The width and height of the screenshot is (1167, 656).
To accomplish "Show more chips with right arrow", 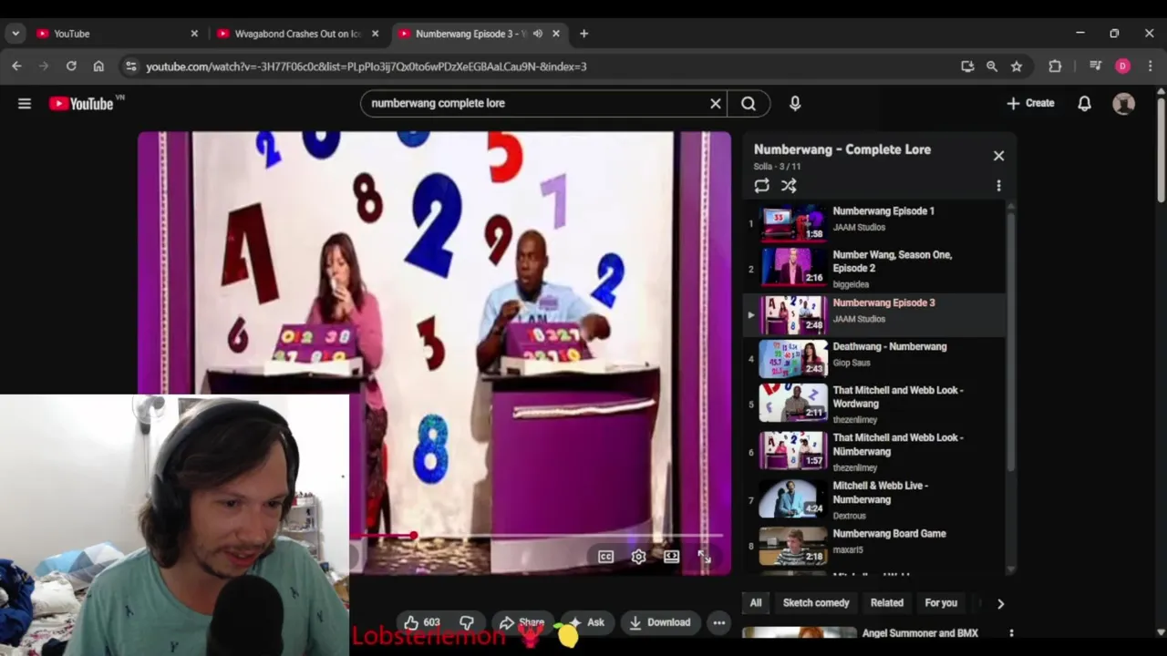I will (1000, 603).
